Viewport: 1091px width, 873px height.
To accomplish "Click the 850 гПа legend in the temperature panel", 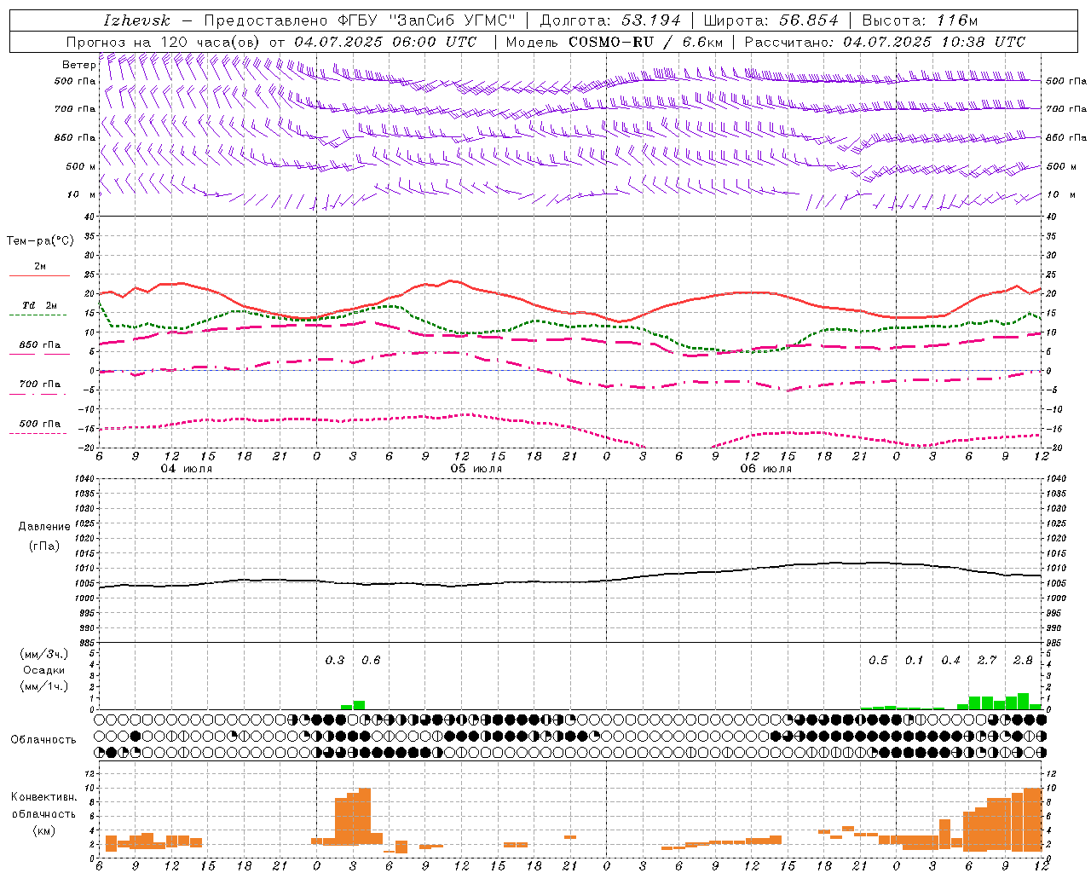I will (x=40, y=345).
